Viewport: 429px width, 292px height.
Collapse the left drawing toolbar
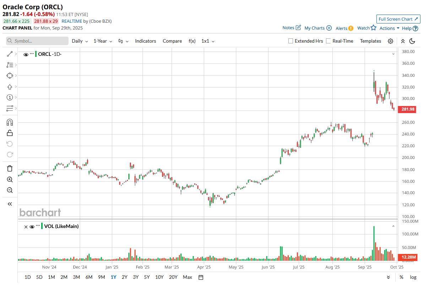10,204
